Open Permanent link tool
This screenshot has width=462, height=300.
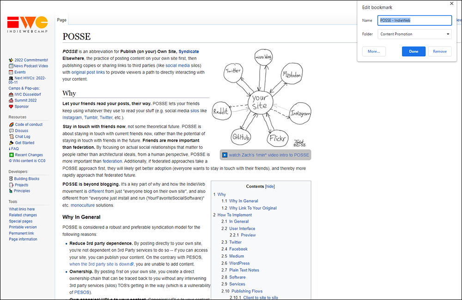point(22,233)
